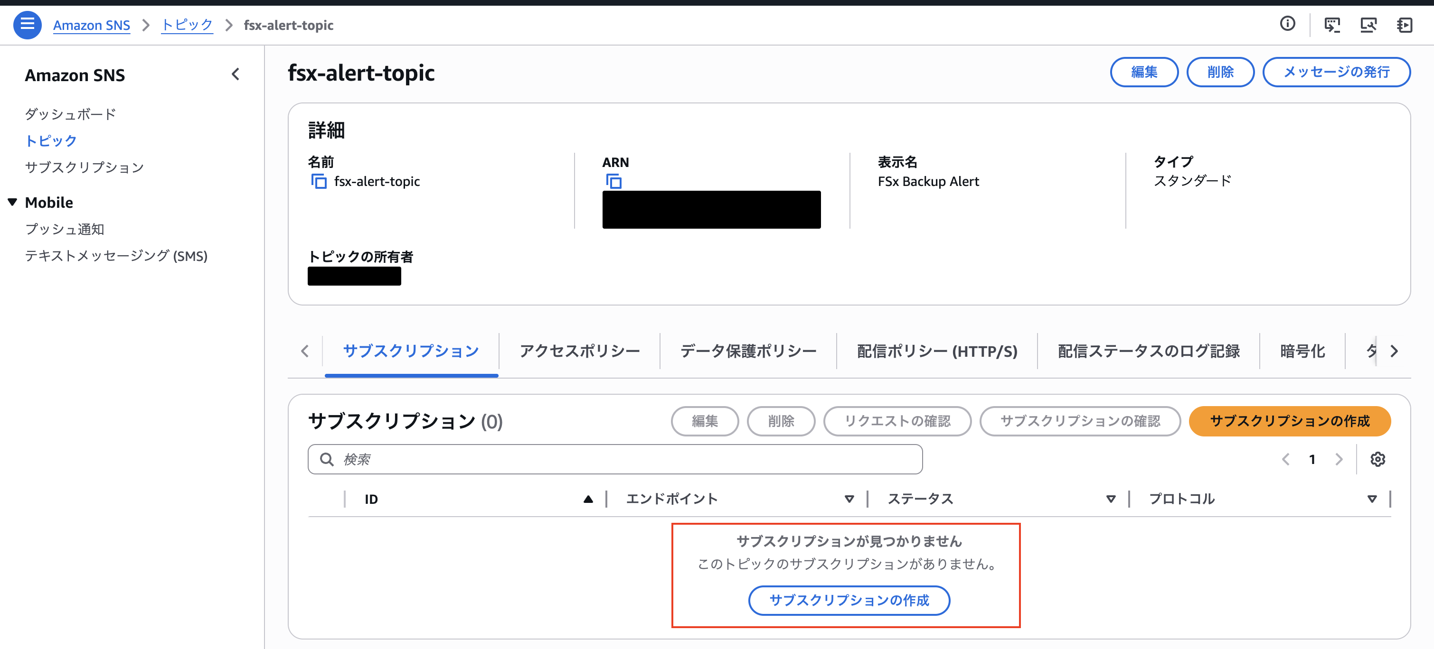1434x649 pixels.
Task: Open the info circle icon in header
Action: tap(1287, 23)
